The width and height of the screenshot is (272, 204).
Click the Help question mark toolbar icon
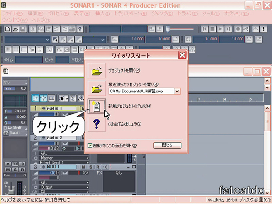(80, 29)
